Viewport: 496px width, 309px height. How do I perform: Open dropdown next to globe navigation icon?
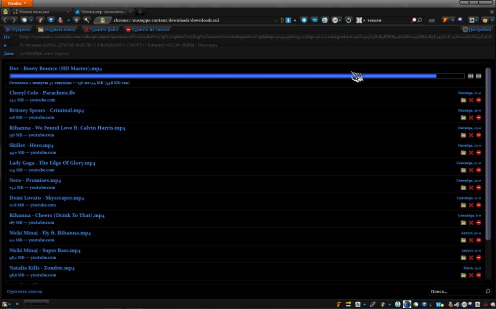(31, 20)
